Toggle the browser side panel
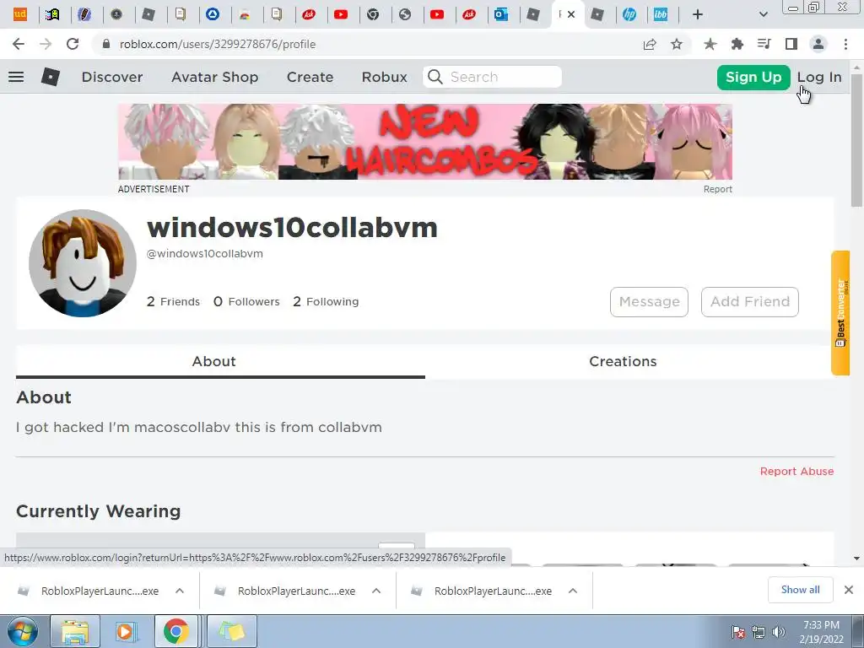 [x=791, y=44]
